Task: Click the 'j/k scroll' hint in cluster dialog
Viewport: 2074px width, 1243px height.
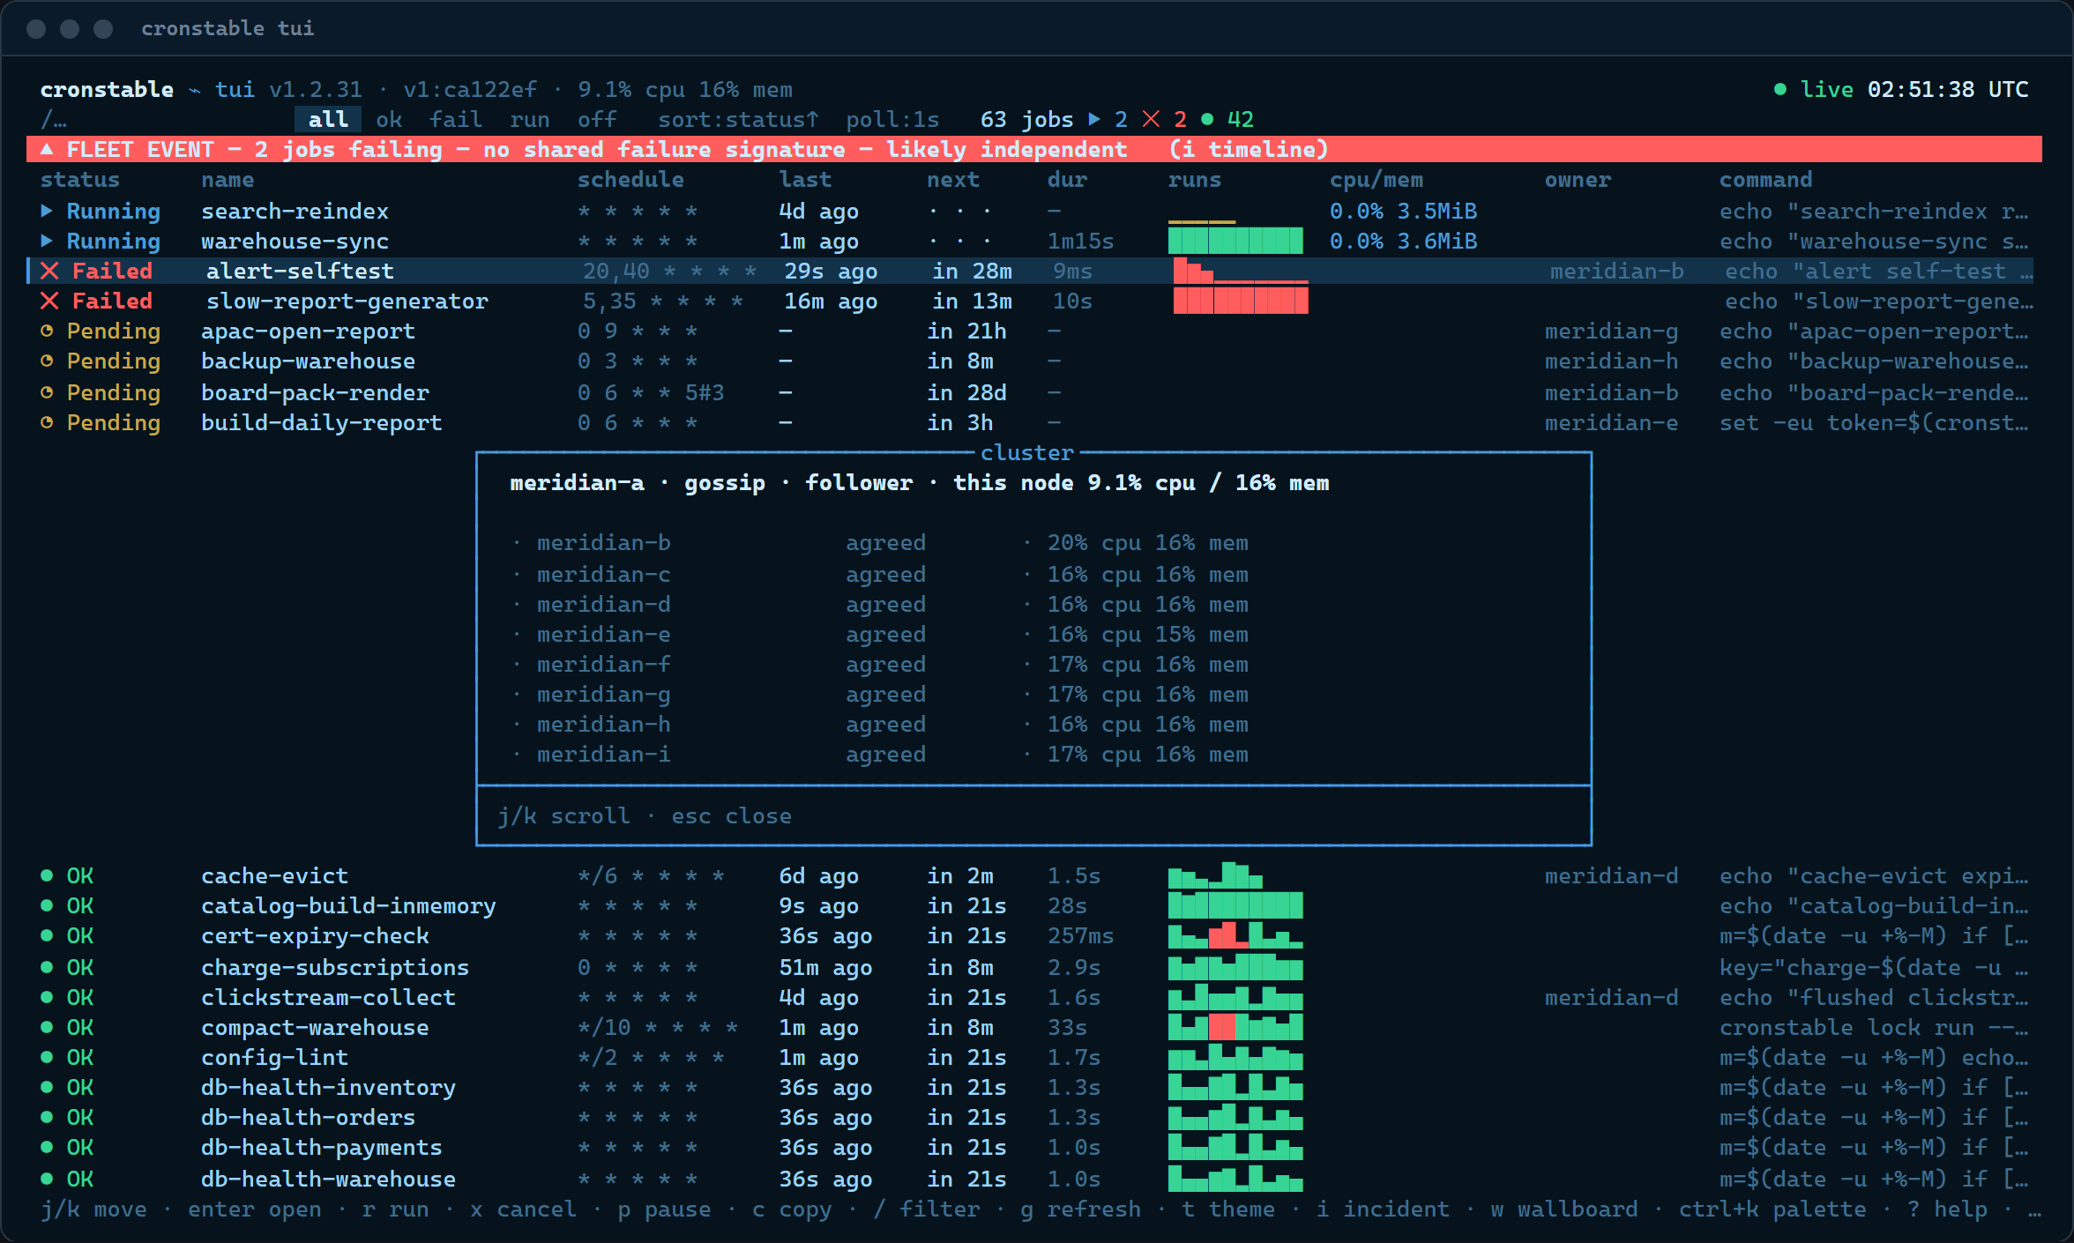Action: pos(563,815)
